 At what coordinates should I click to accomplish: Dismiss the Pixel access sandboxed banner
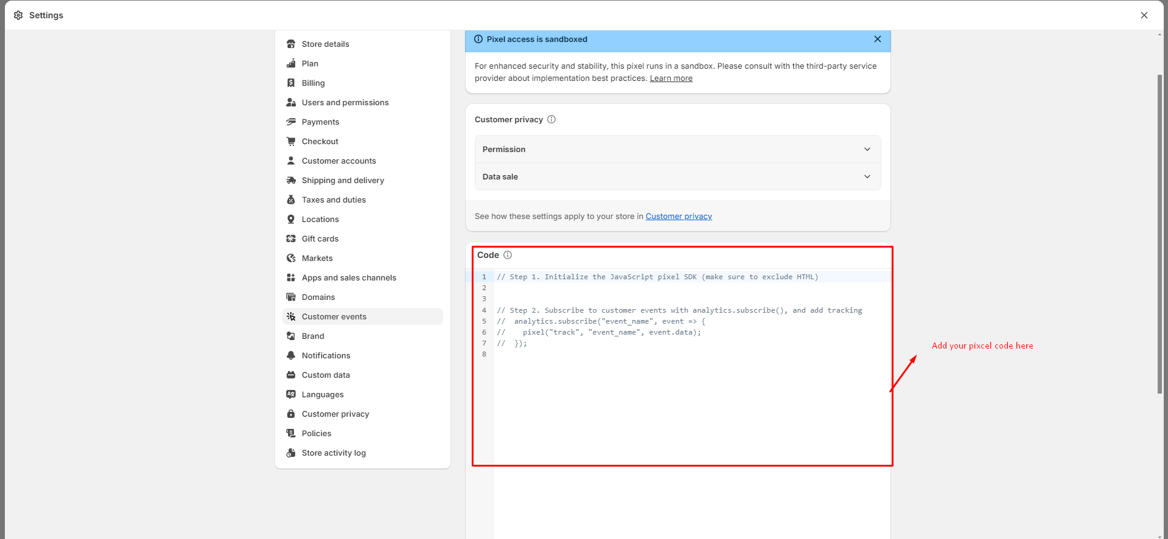click(877, 39)
